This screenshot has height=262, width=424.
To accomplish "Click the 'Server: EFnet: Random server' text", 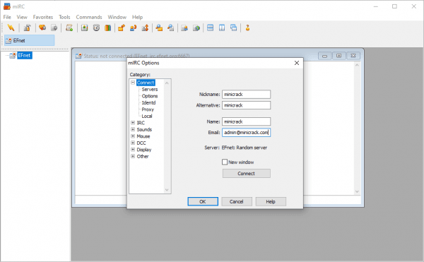I will tap(236, 148).
